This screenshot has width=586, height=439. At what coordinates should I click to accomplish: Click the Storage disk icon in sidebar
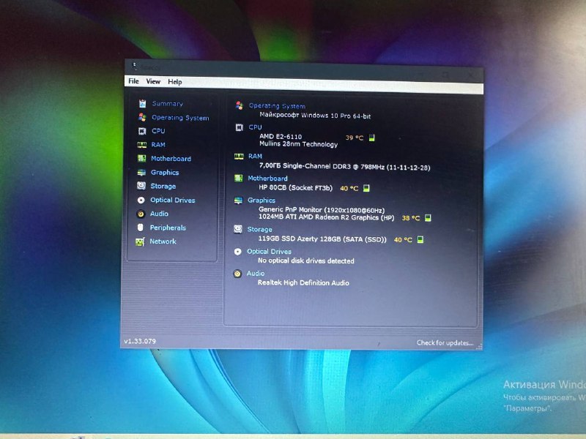point(141,186)
